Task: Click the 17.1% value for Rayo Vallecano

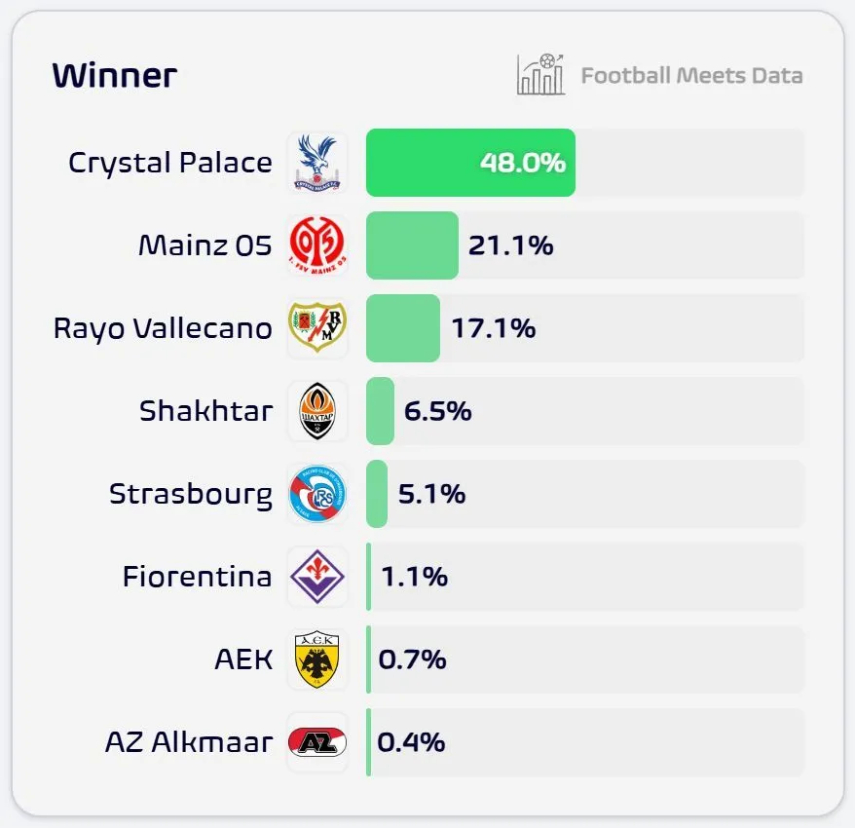Action: (x=493, y=328)
